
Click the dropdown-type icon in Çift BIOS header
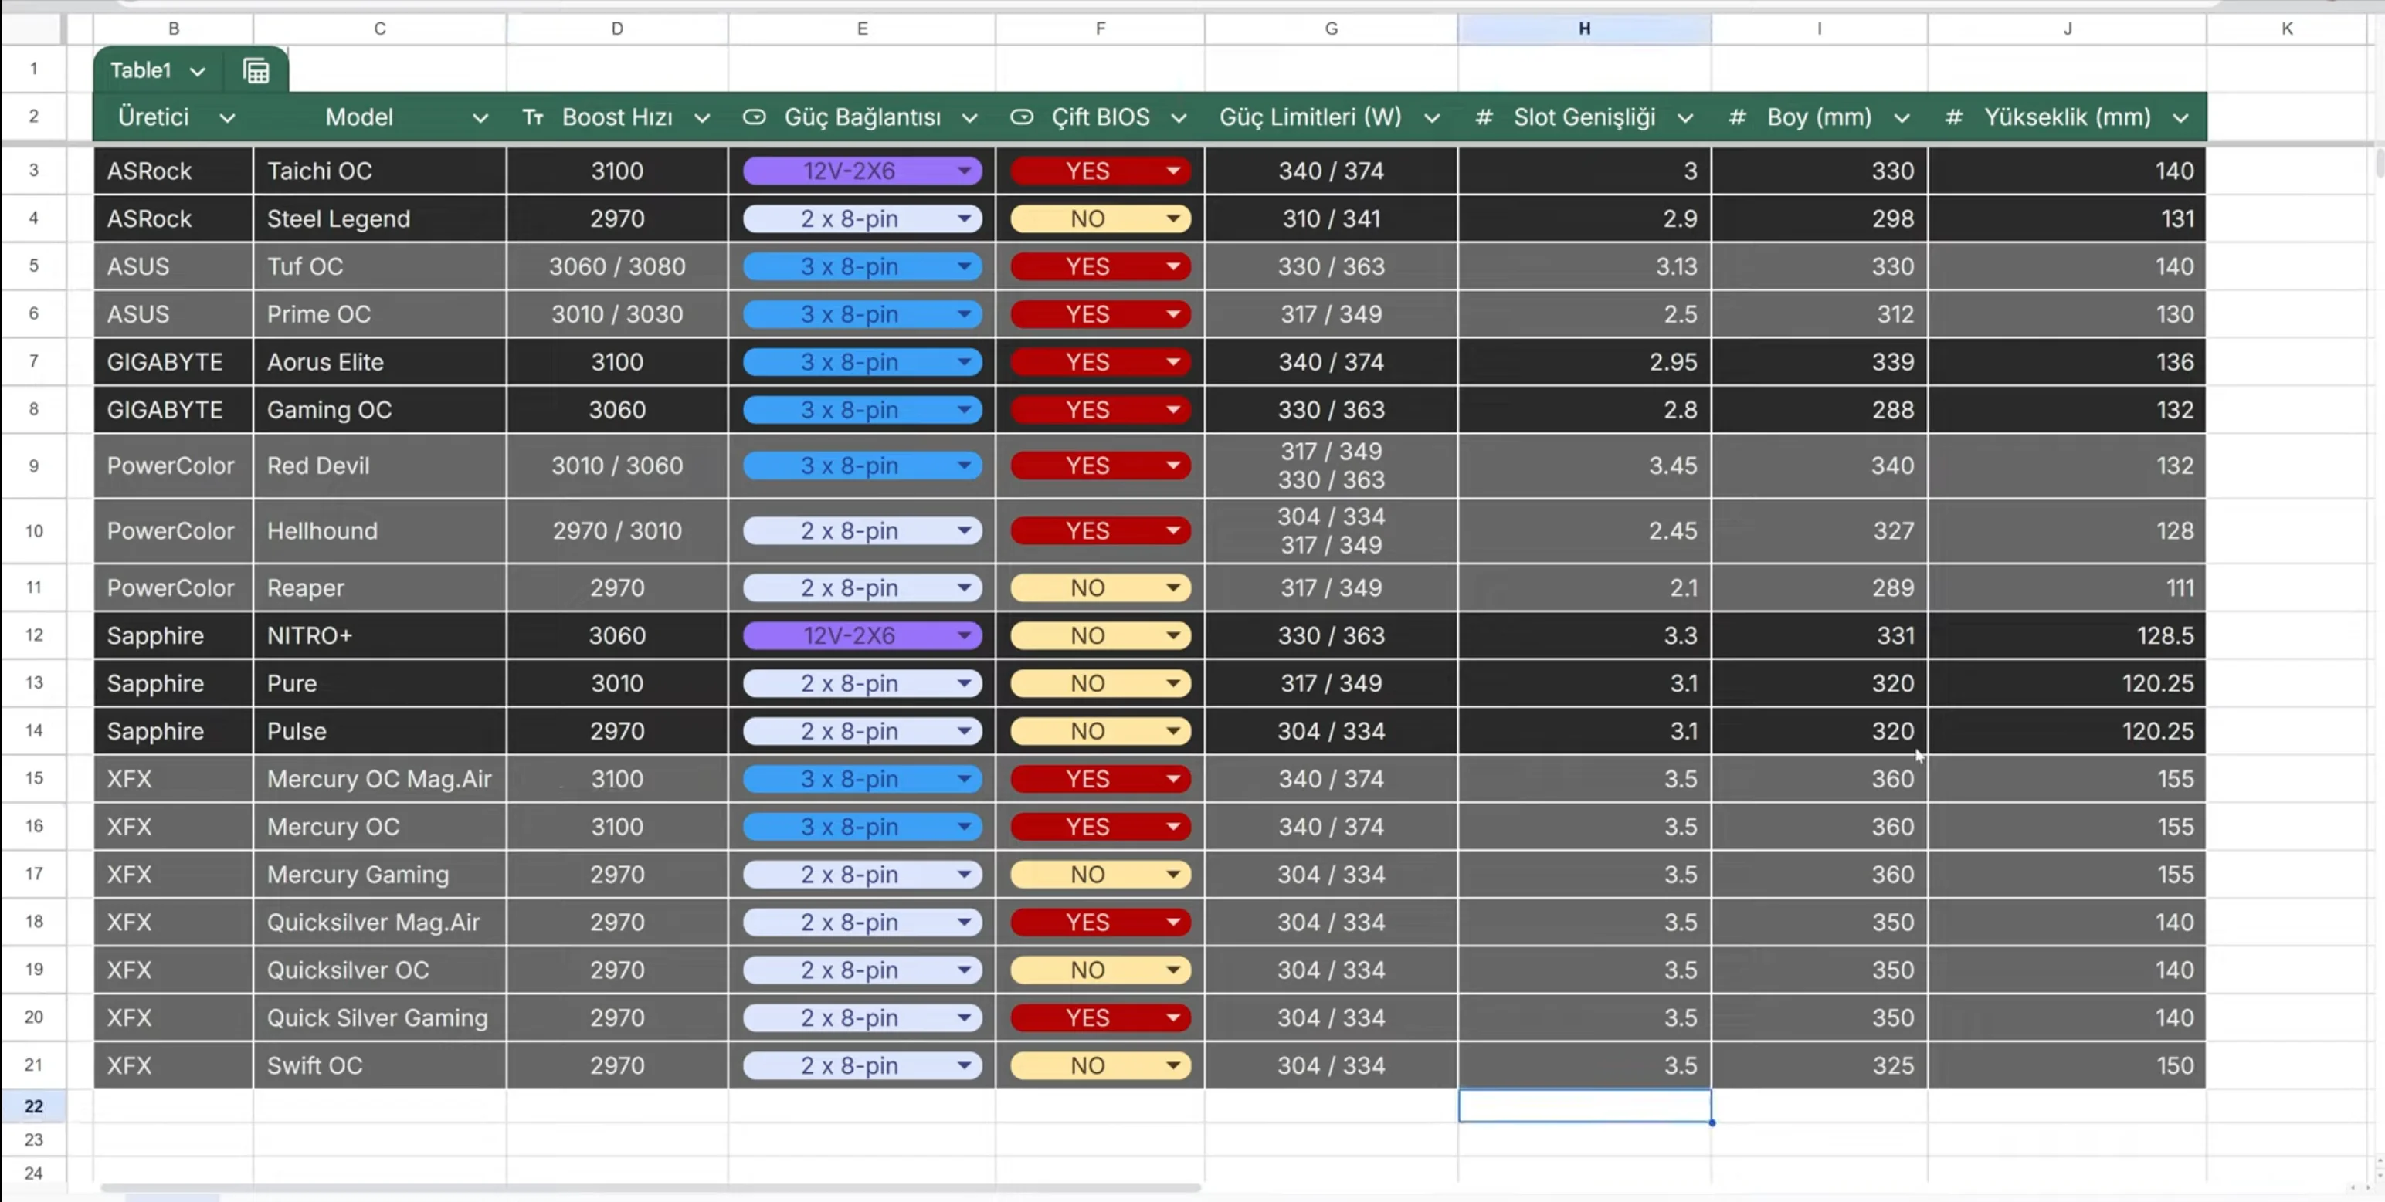click(x=1021, y=117)
